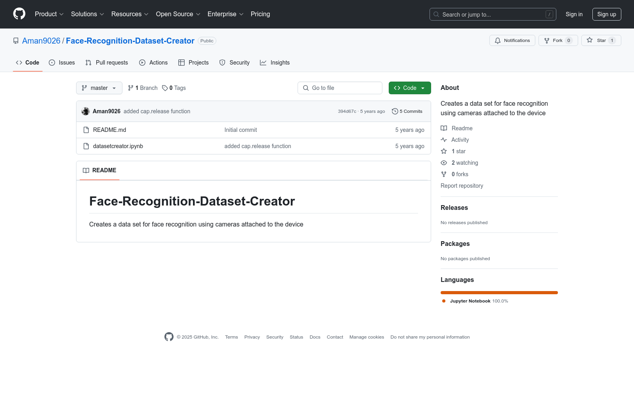Screen dimensions: 634x396
Task: Expand the Open Source menu
Action: click(x=178, y=14)
